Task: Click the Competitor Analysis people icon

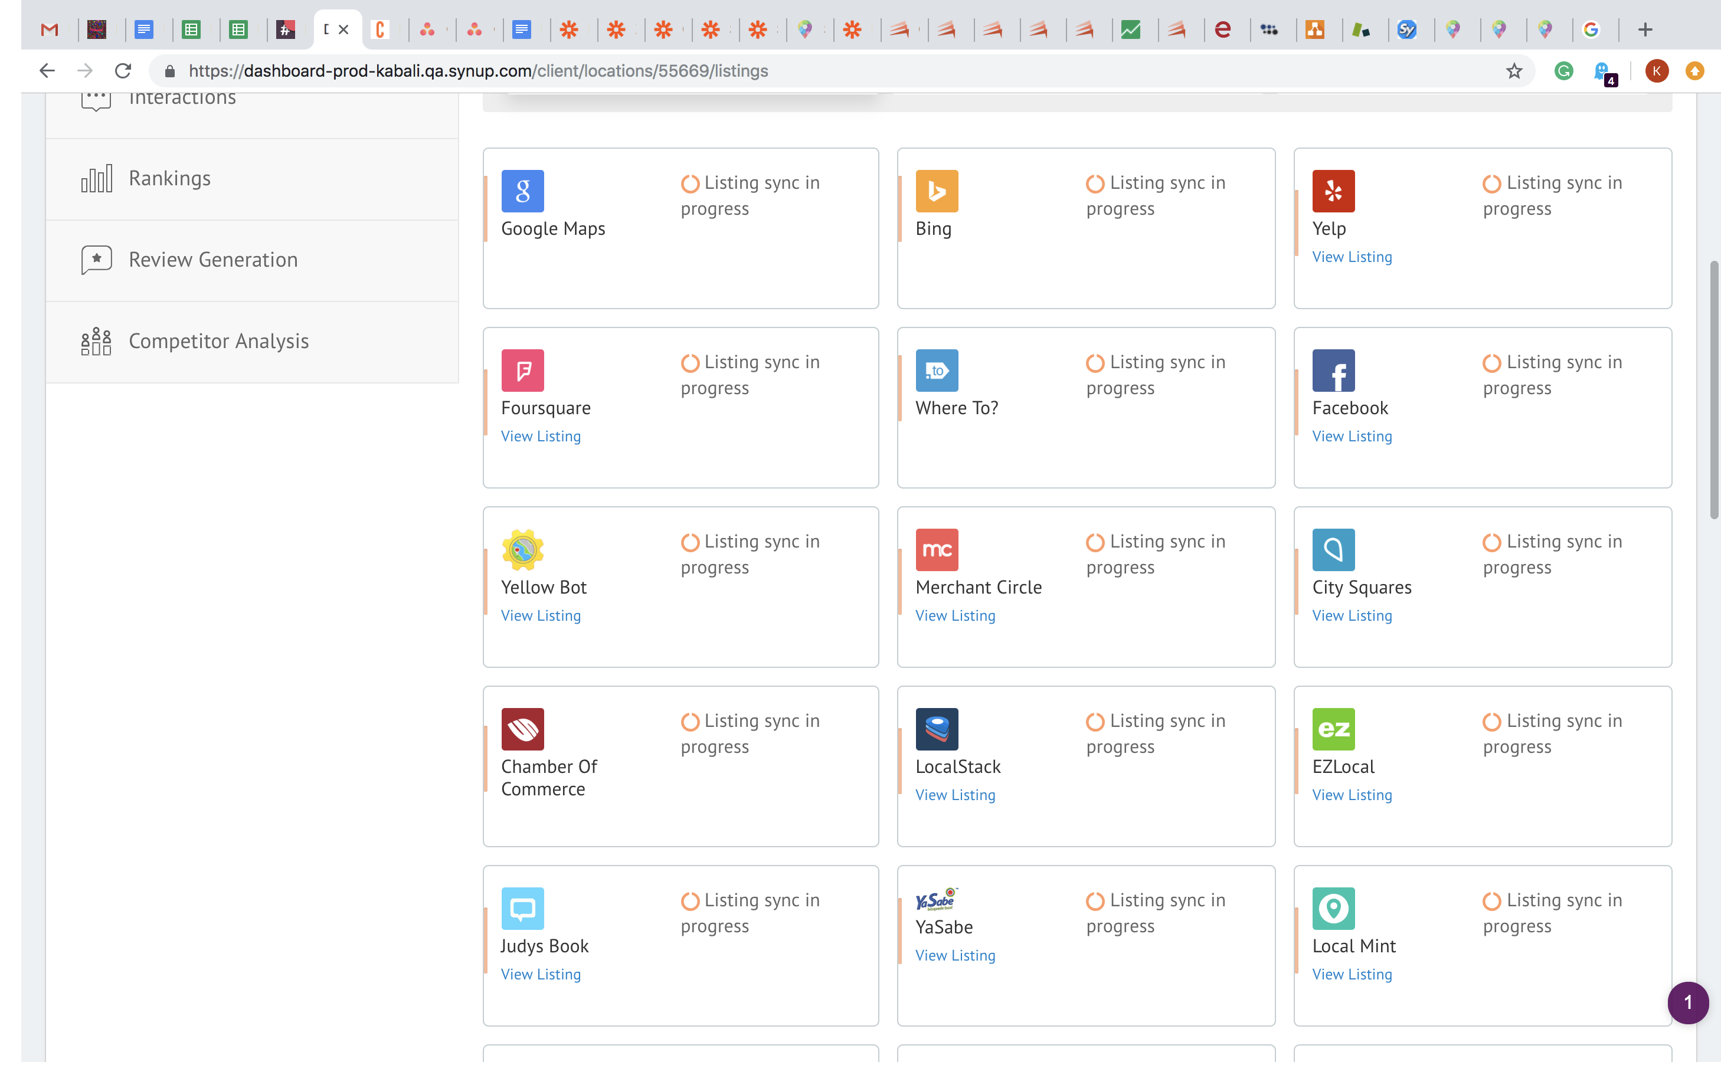Action: click(x=96, y=342)
